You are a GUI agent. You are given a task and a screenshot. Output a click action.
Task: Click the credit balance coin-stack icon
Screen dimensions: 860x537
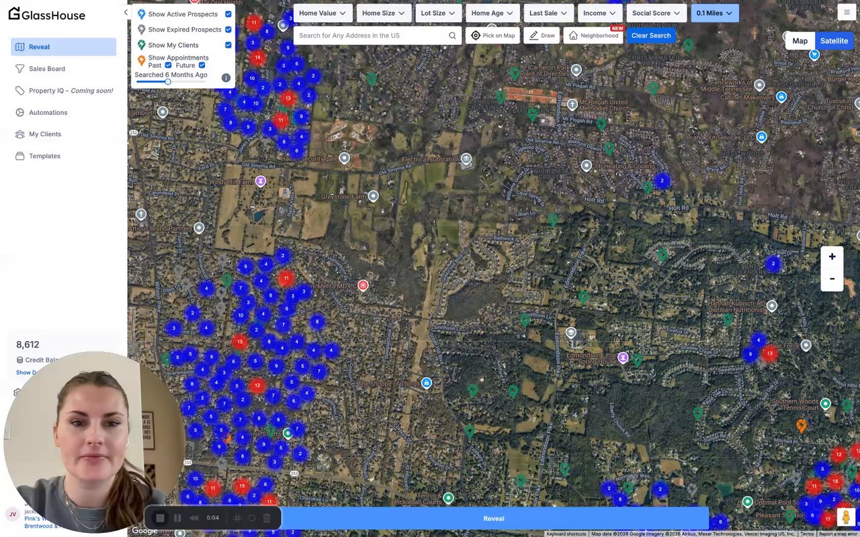pos(19,360)
